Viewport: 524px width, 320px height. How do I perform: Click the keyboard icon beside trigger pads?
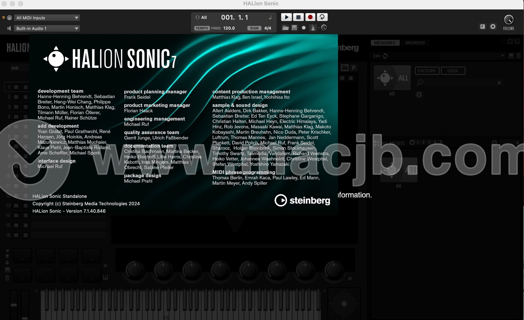point(106,277)
